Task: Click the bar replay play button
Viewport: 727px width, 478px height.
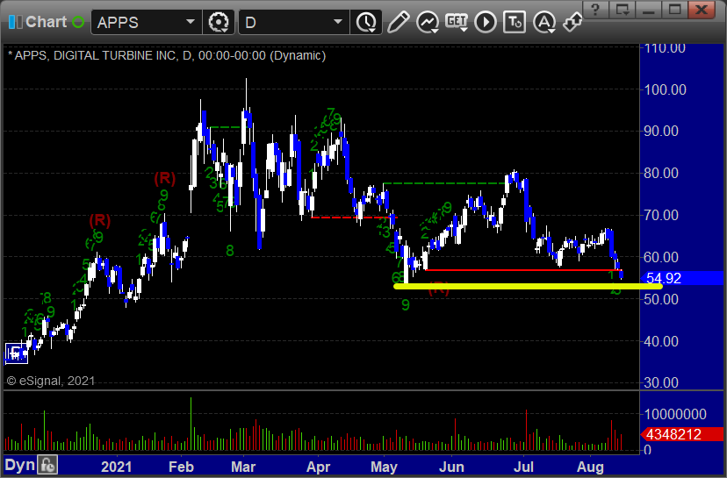Action: tap(486, 22)
